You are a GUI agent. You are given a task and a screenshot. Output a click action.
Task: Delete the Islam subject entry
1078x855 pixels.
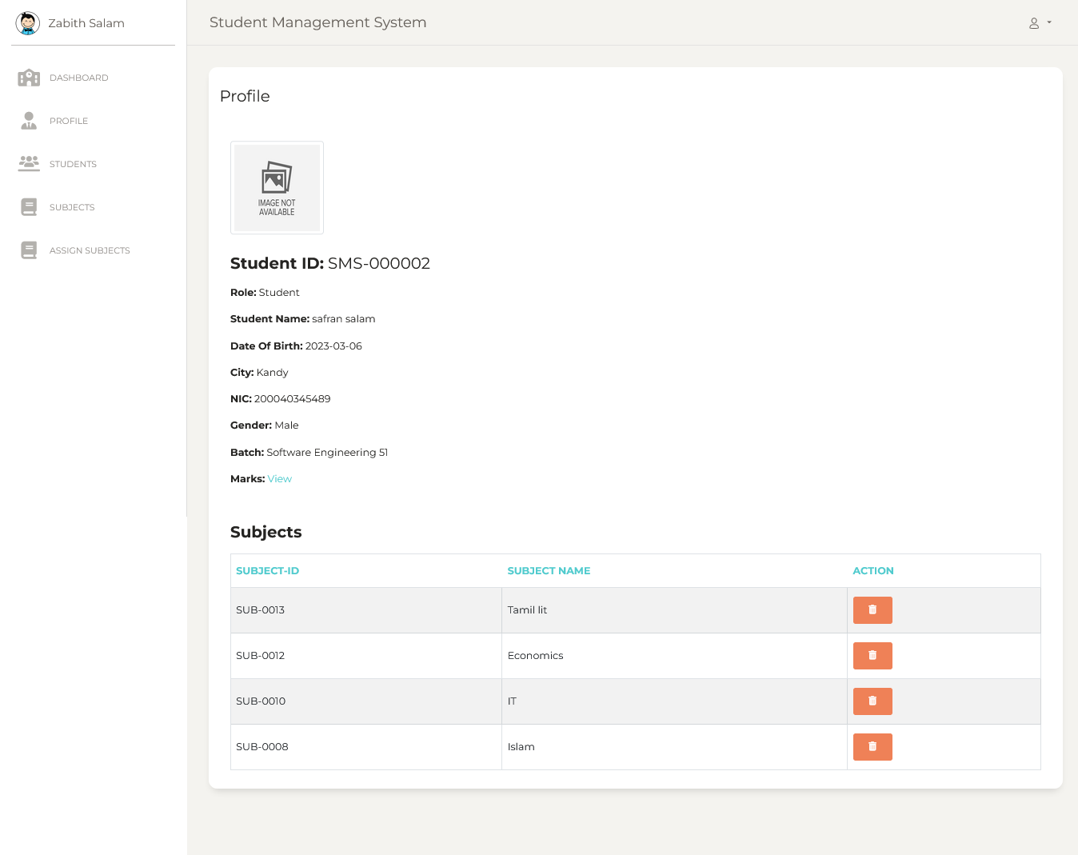click(x=872, y=746)
